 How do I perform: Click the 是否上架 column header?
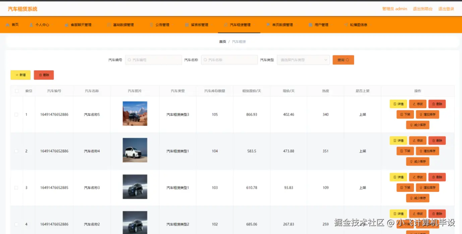[x=362, y=91]
